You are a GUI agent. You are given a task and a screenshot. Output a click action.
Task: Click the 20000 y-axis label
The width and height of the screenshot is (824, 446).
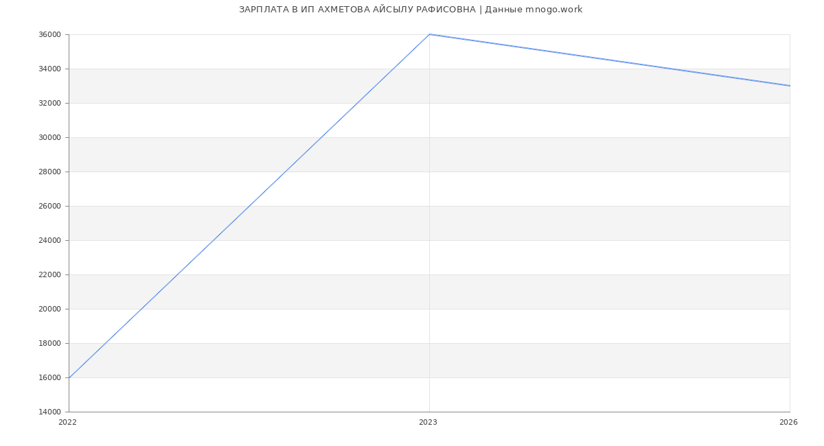pos(49,309)
